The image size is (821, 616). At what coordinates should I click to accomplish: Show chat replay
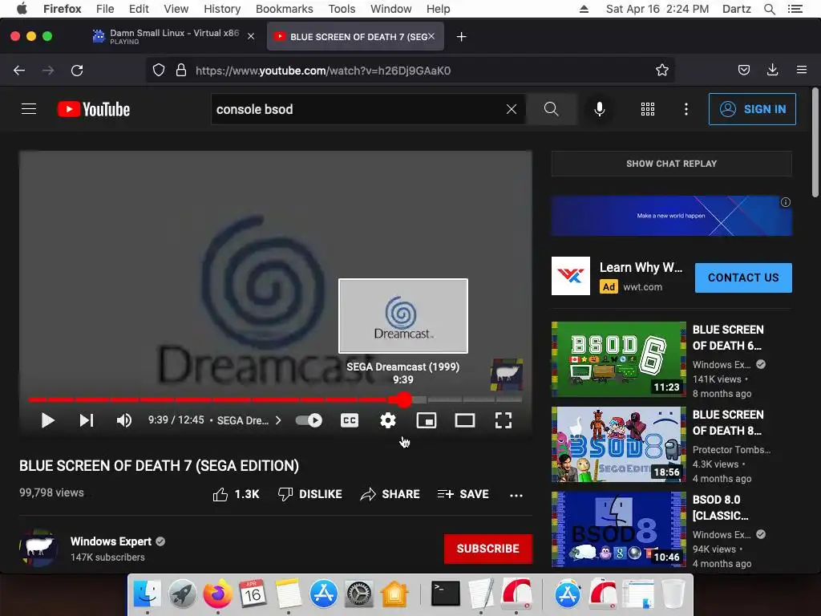pyautogui.click(x=671, y=164)
